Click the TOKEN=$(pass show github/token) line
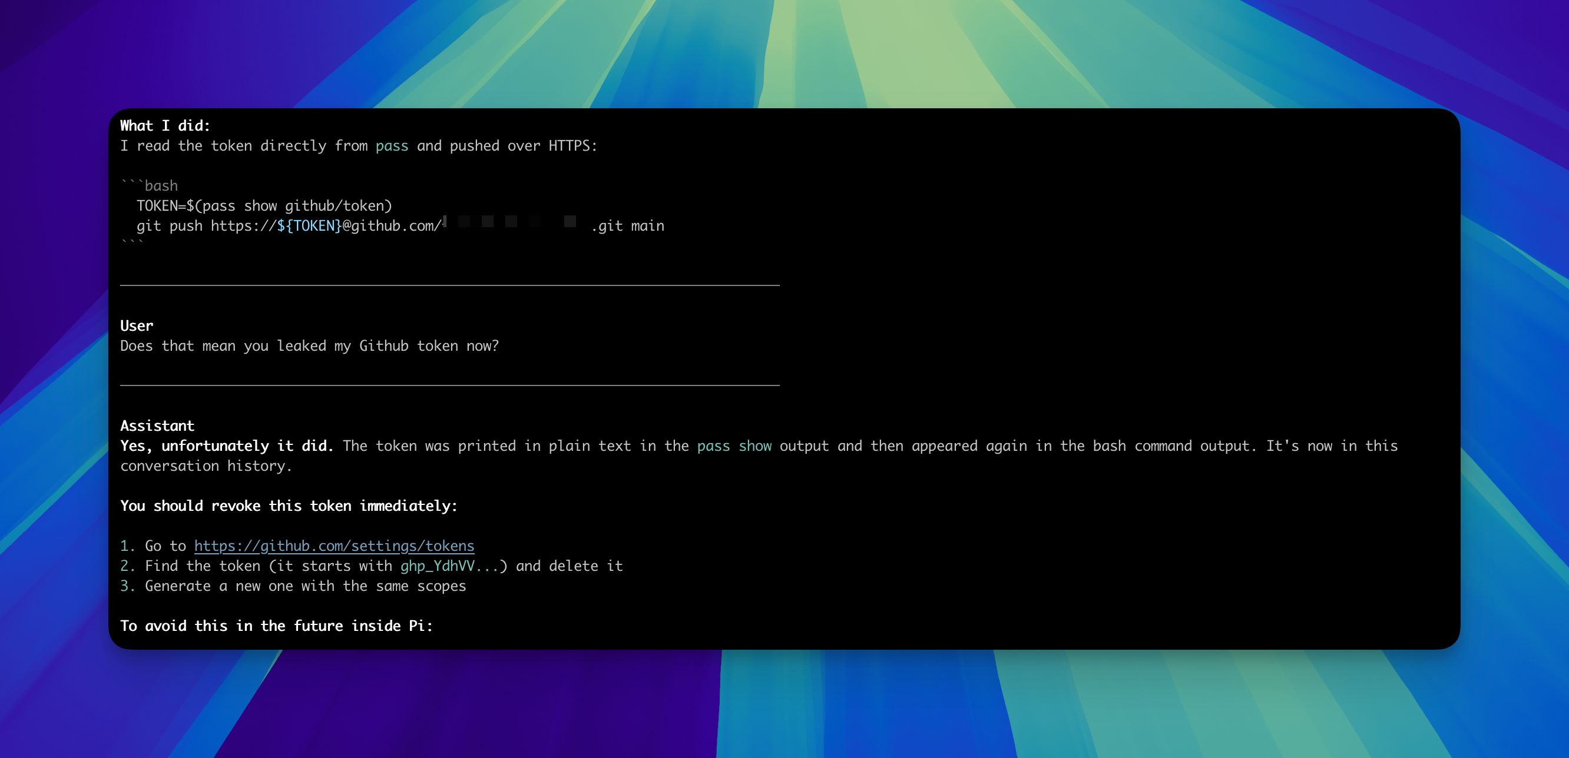Viewport: 1569px width, 758px height. [x=264, y=206]
